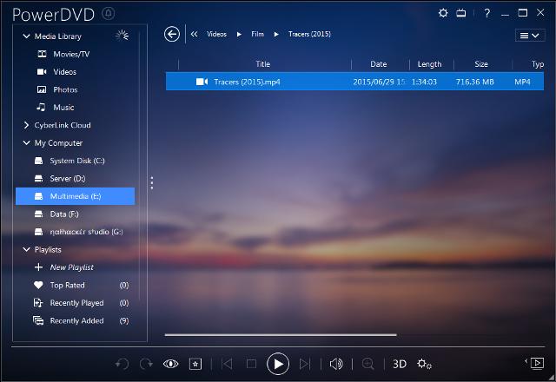Screen dimensions: 556x382
Task: Click the sidebar panel splitter handle dots
Action: (152, 183)
